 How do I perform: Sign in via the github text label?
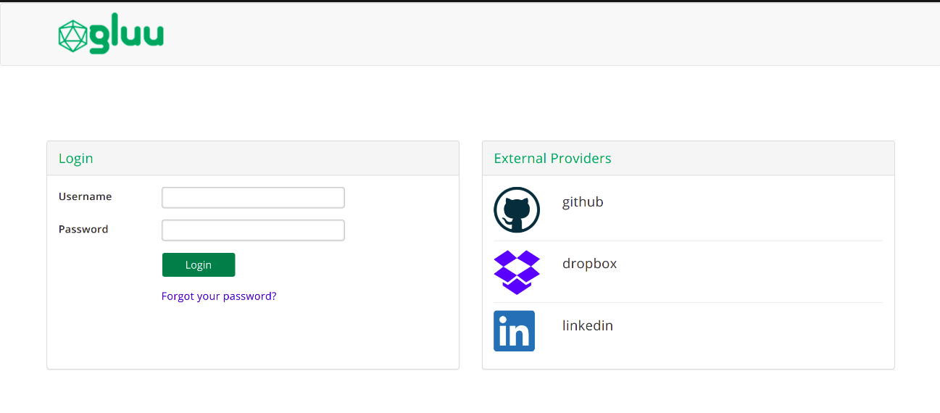pyautogui.click(x=583, y=202)
